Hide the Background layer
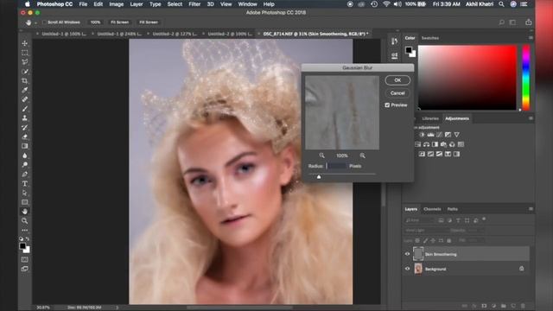553x311 pixels. pos(407,269)
